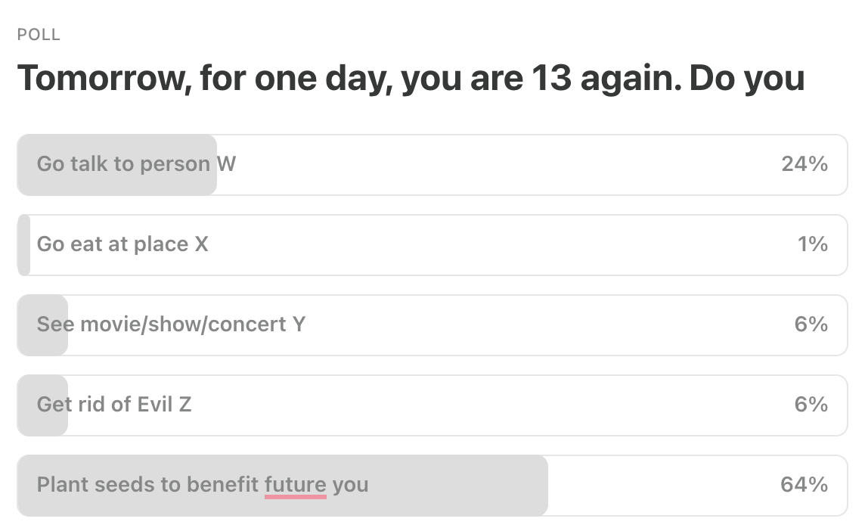Click the 64% result label

point(804,485)
